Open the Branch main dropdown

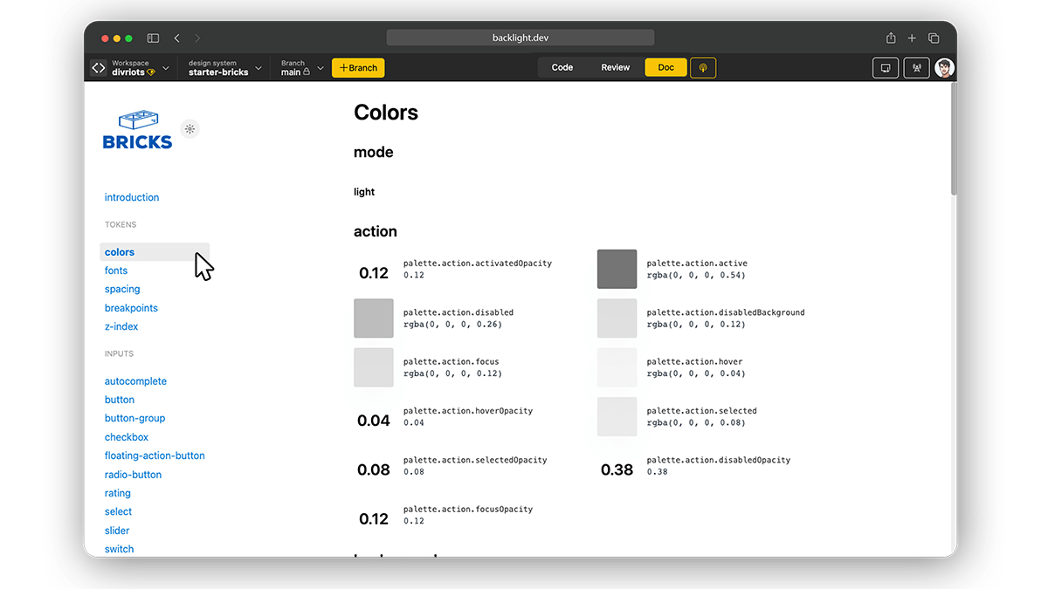(301, 67)
